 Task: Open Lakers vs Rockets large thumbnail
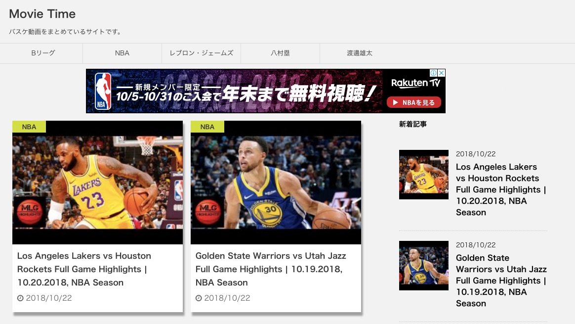click(97, 183)
